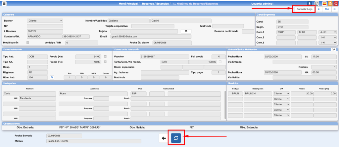Open BRUNCH service C/A Cliente dropdown
The height and width of the screenshot is (147, 339).
click(x=281, y=94)
